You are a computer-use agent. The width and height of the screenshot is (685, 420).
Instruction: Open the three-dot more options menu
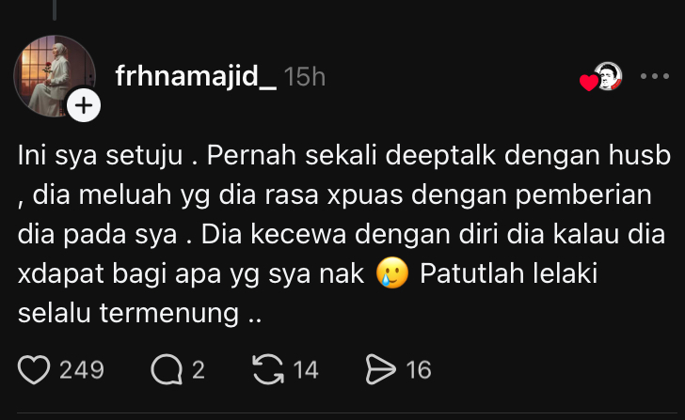(x=655, y=76)
